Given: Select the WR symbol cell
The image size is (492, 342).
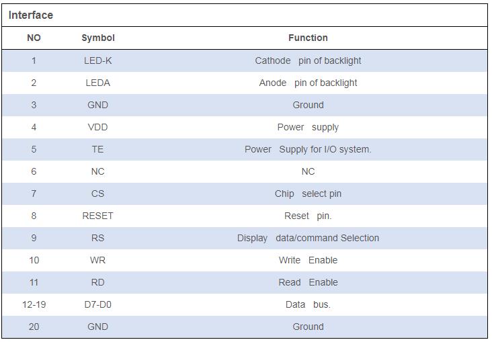Looking at the screenshot, I should (98, 260).
